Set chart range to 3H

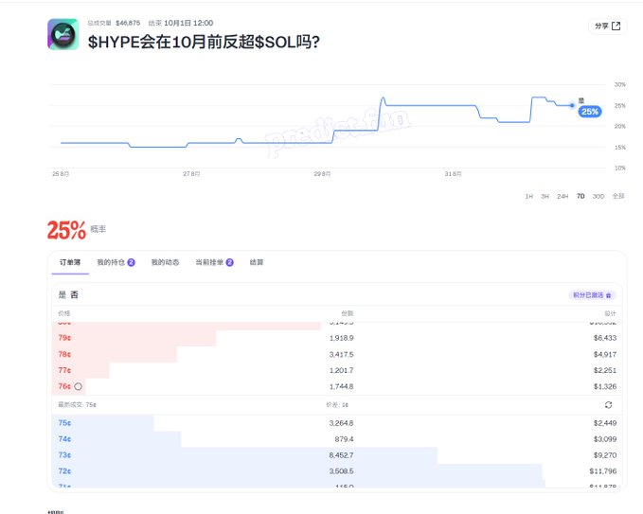[545, 196]
